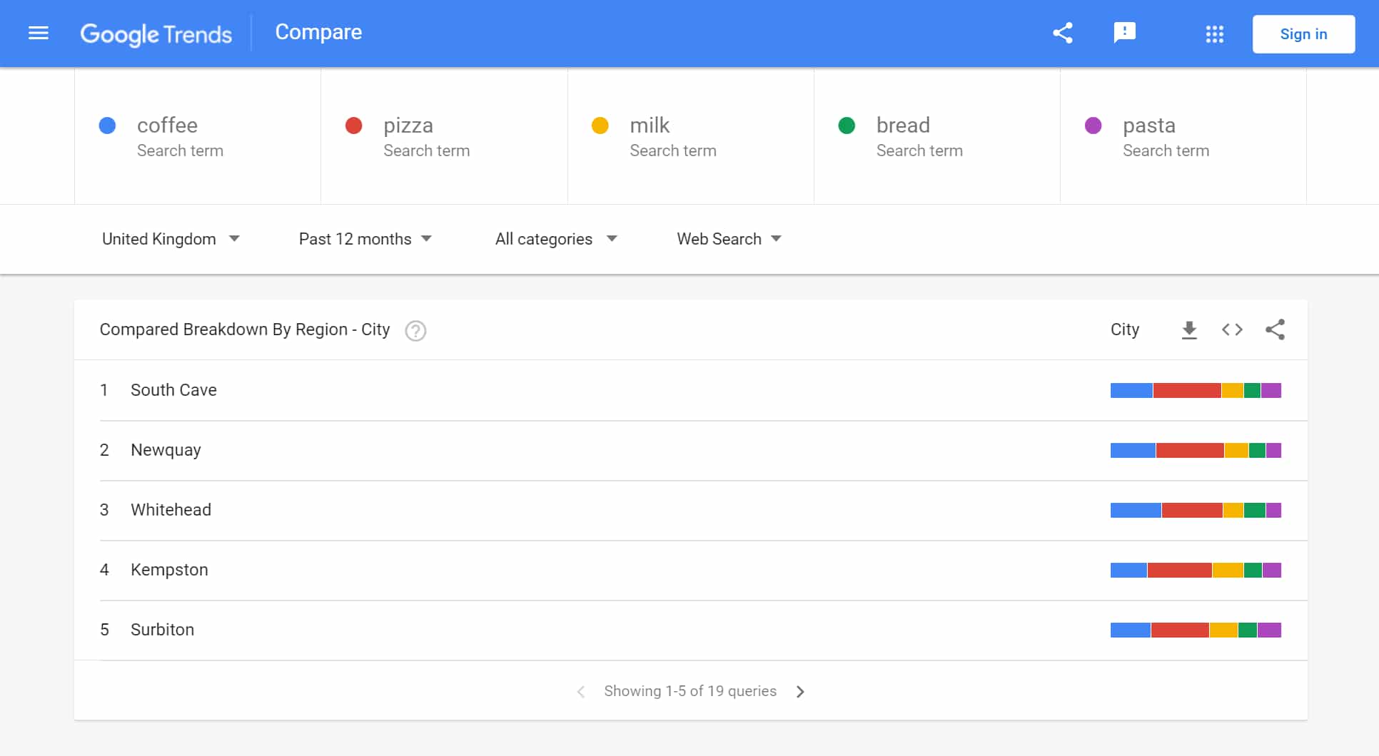Select the pasta search term card

coord(1183,136)
